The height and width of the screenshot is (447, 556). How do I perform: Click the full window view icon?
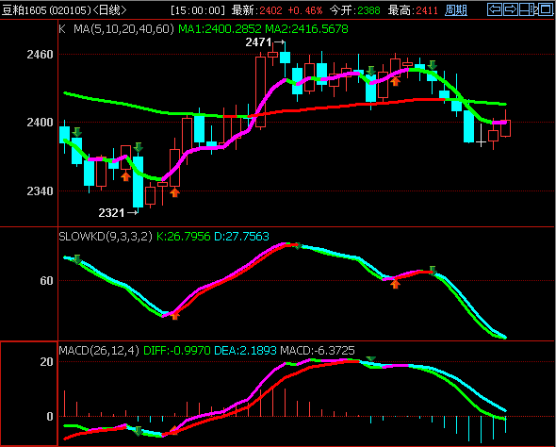coord(546,9)
